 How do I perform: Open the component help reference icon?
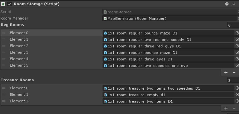227,4
